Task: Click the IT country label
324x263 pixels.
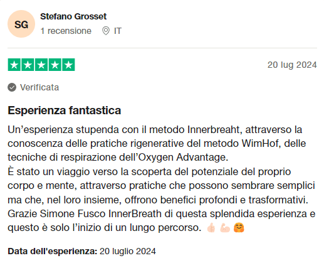Action: [118, 31]
